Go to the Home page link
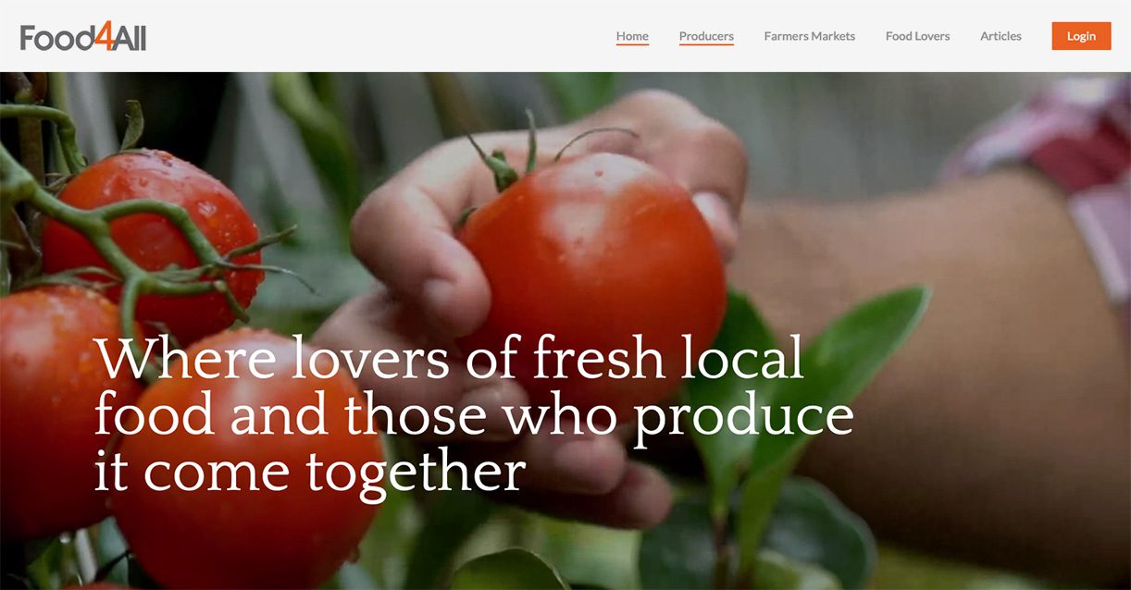Screen dimensions: 1131x590 pos(632,36)
